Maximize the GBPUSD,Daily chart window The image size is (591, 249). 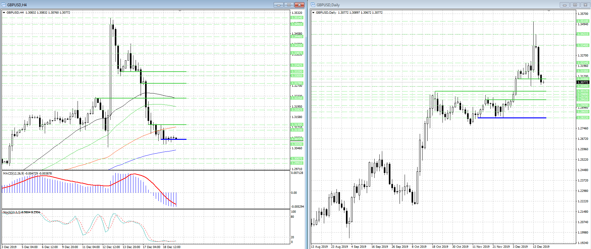tap(575, 5)
